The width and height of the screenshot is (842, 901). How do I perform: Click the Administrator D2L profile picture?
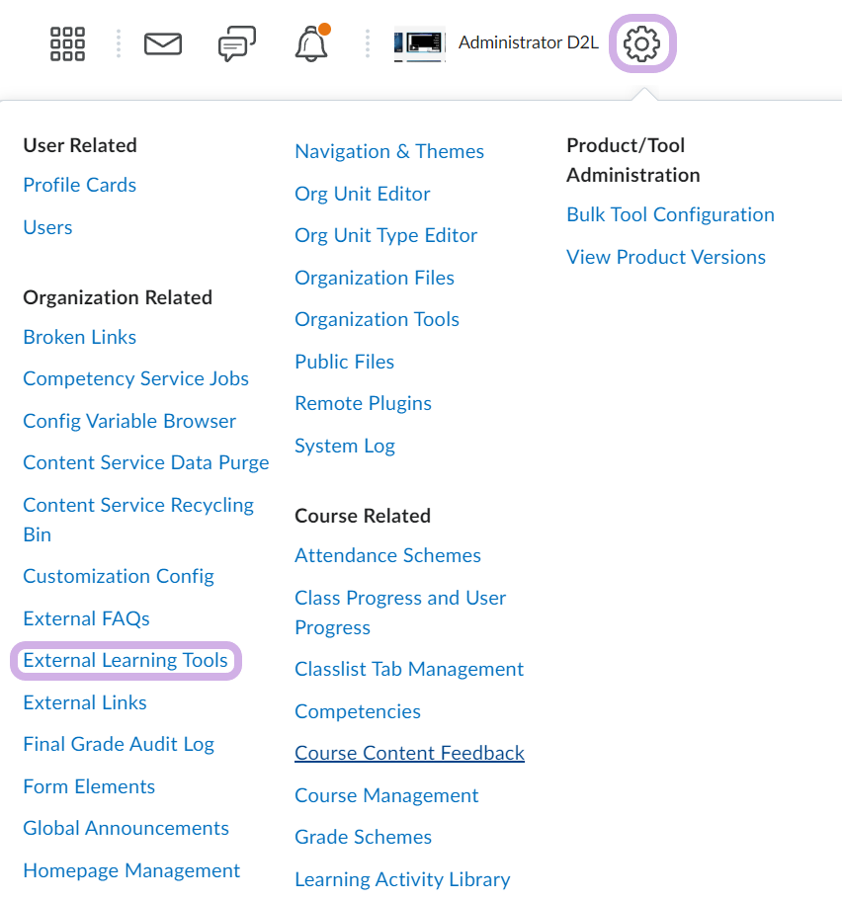pyautogui.click(x=419, y=44)
